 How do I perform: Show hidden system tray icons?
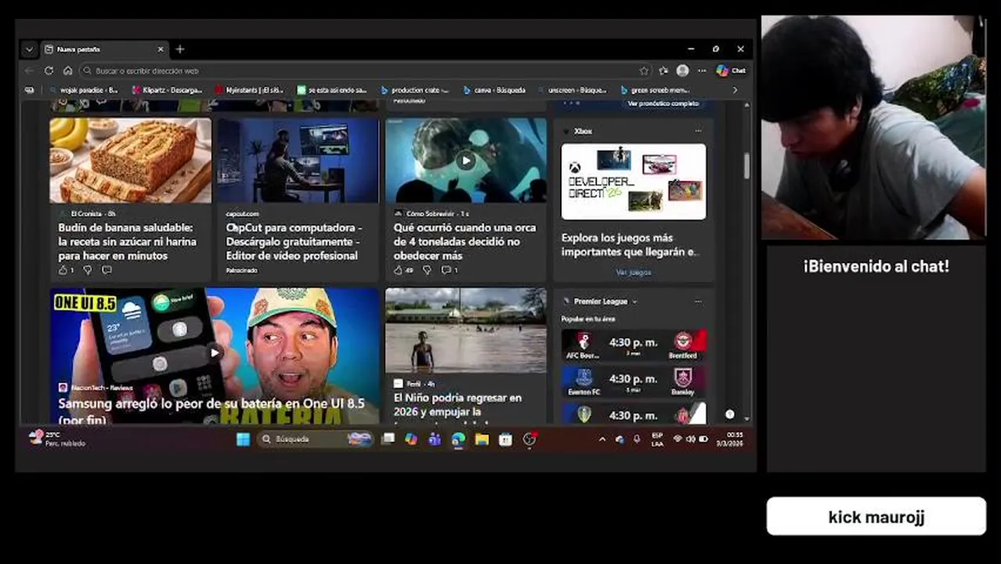[x=602, y=439]
